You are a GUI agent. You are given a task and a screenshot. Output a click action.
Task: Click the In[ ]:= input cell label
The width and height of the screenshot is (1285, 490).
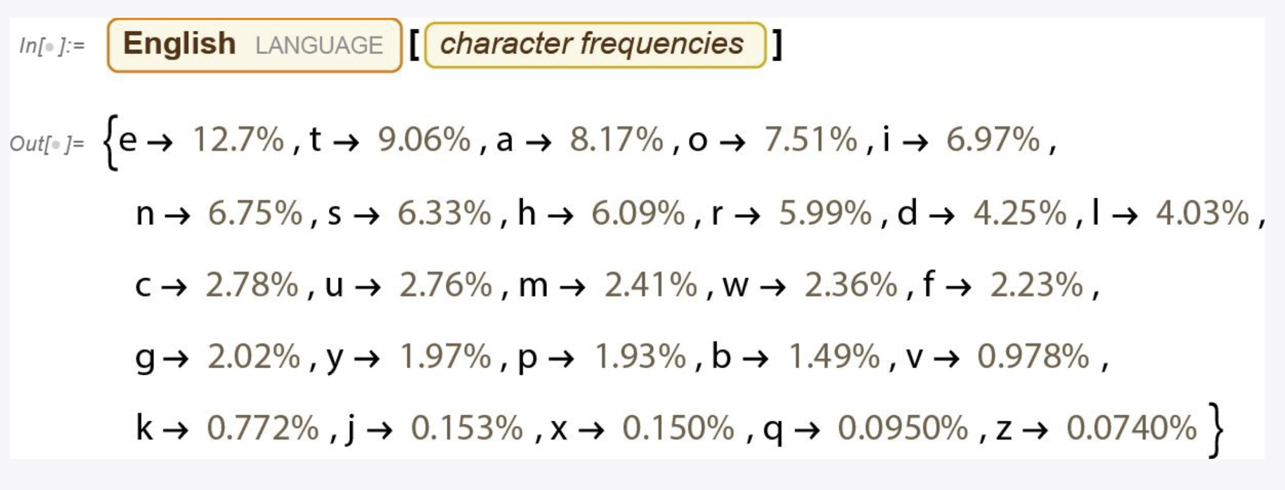(52, 46)
